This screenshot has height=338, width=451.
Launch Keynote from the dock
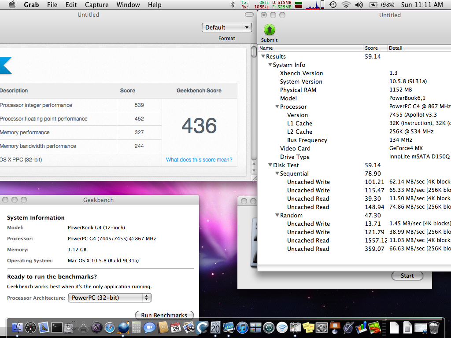point(335,327)
